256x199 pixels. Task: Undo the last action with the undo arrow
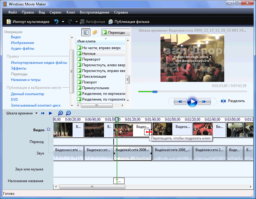click(x=56, y=22)
